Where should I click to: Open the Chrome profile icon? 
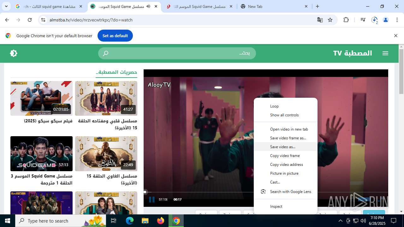tap(386, 20)
